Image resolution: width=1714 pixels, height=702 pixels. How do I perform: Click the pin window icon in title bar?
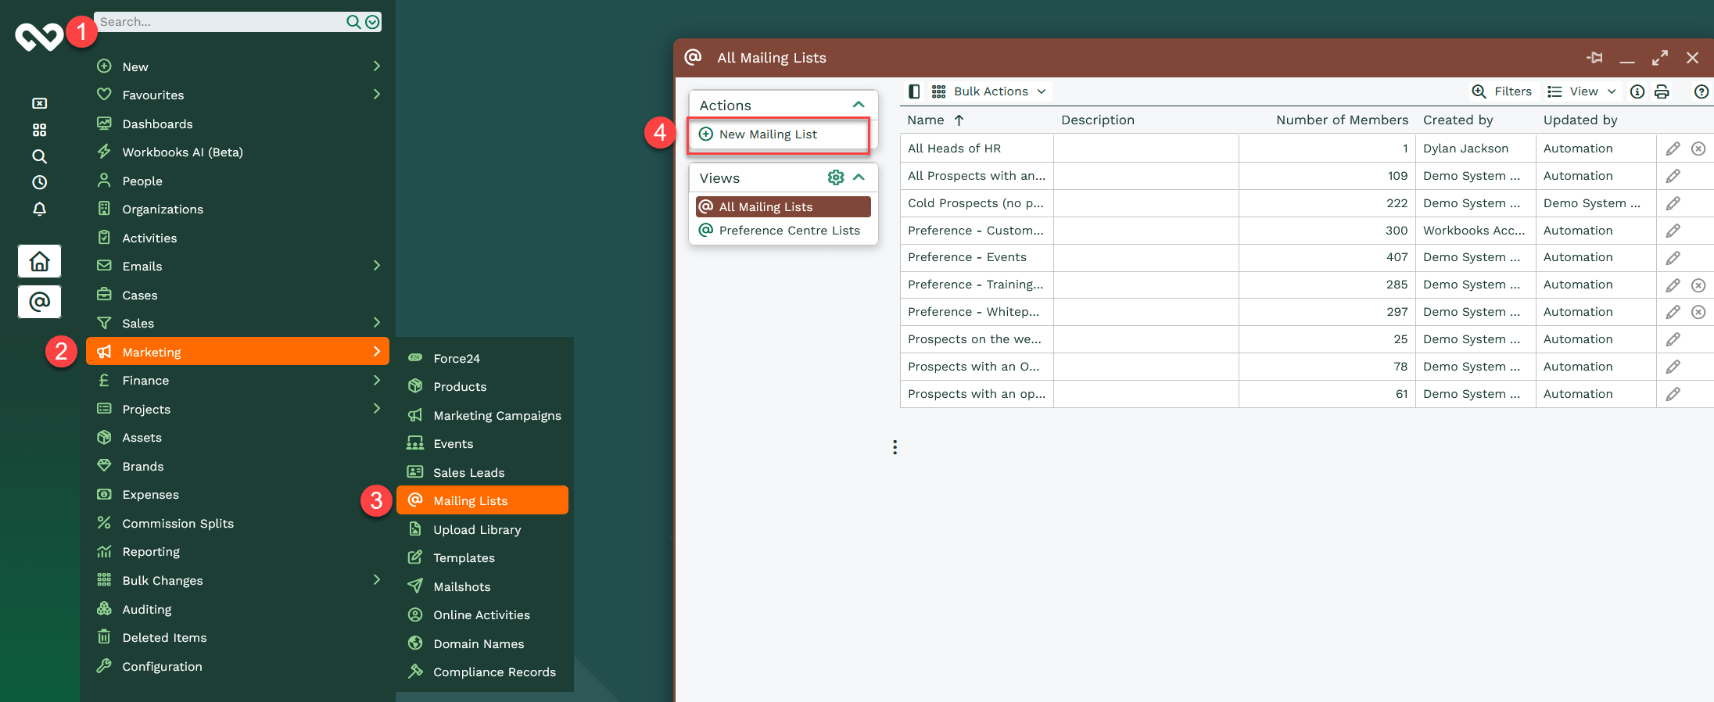1594,58
